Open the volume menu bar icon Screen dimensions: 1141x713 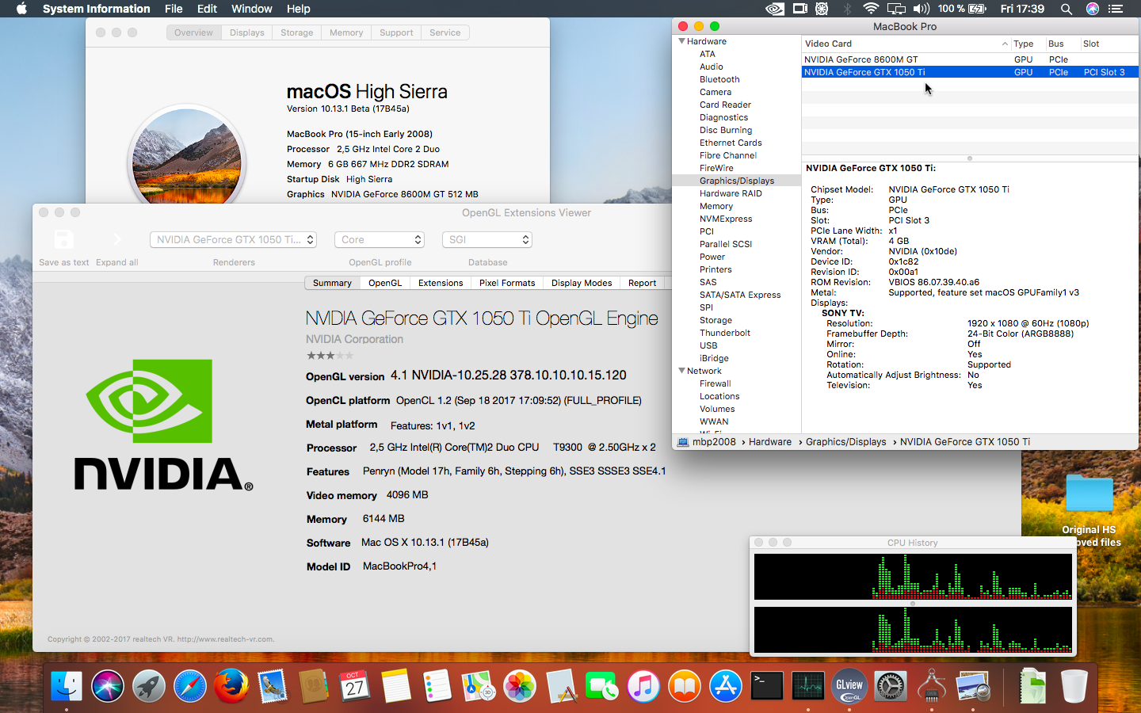click(x=921, y=9)
